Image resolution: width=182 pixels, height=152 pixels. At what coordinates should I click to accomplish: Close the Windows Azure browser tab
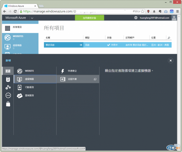35,6
